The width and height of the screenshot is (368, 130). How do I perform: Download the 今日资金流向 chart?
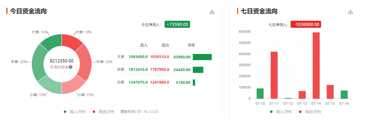[x=212, y=12]
